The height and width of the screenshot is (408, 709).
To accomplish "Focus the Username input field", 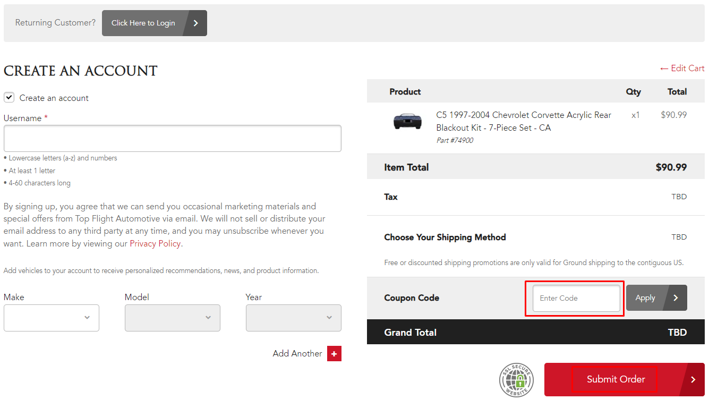I will (172, 139).
